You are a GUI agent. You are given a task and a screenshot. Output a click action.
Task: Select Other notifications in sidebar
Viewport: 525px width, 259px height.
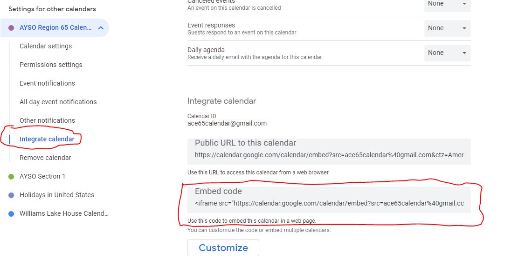(x=47, y=120)
